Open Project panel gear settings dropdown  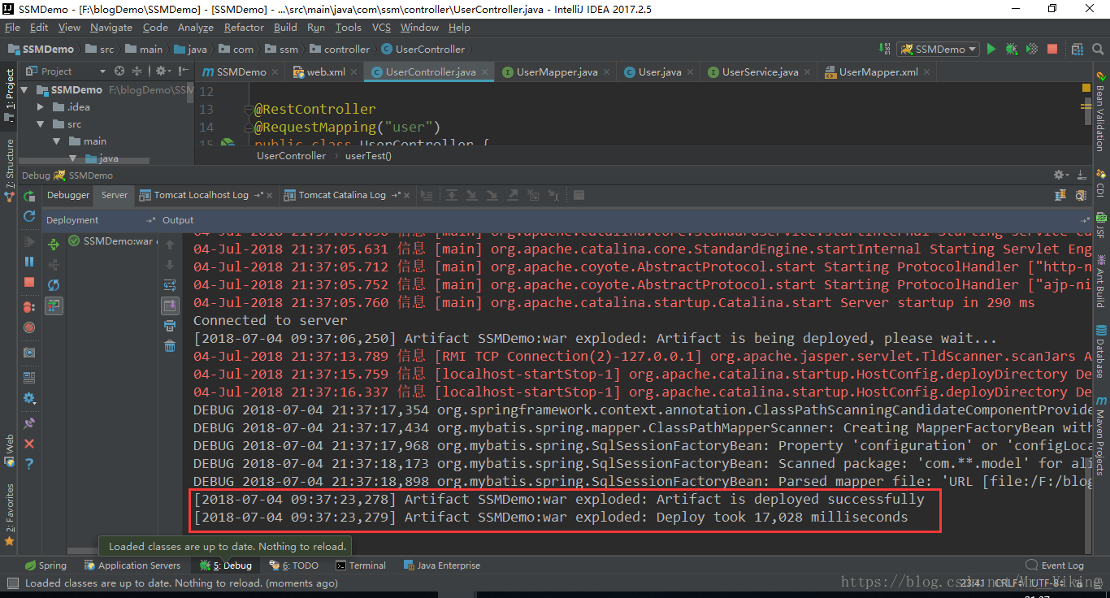(x=163, y=71)
